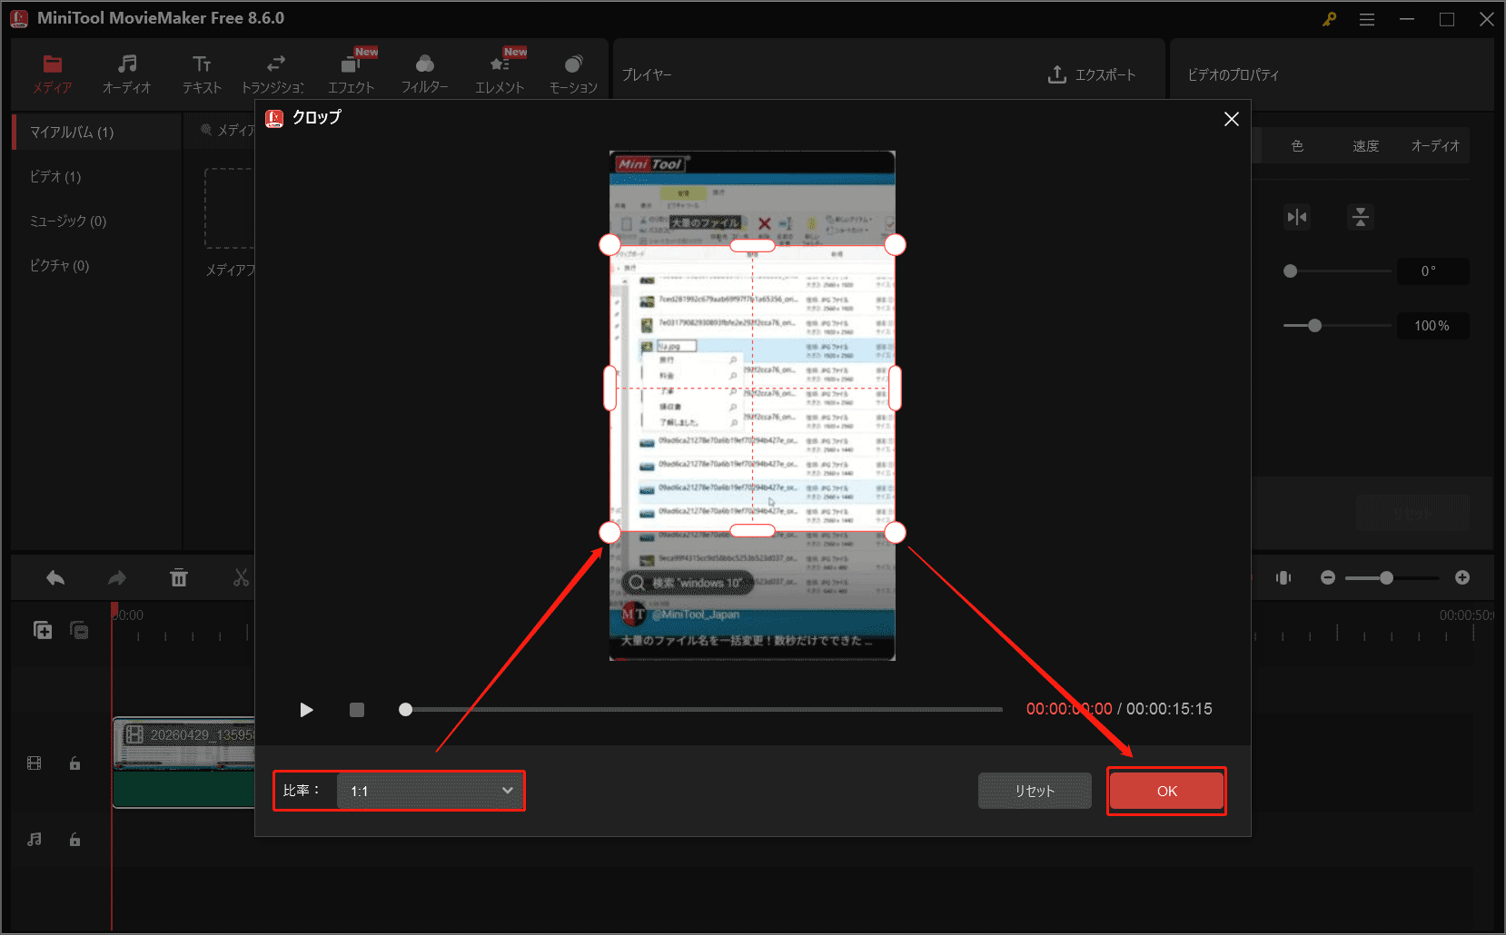Click bottom-left crop corner handle

click(610, 532)
